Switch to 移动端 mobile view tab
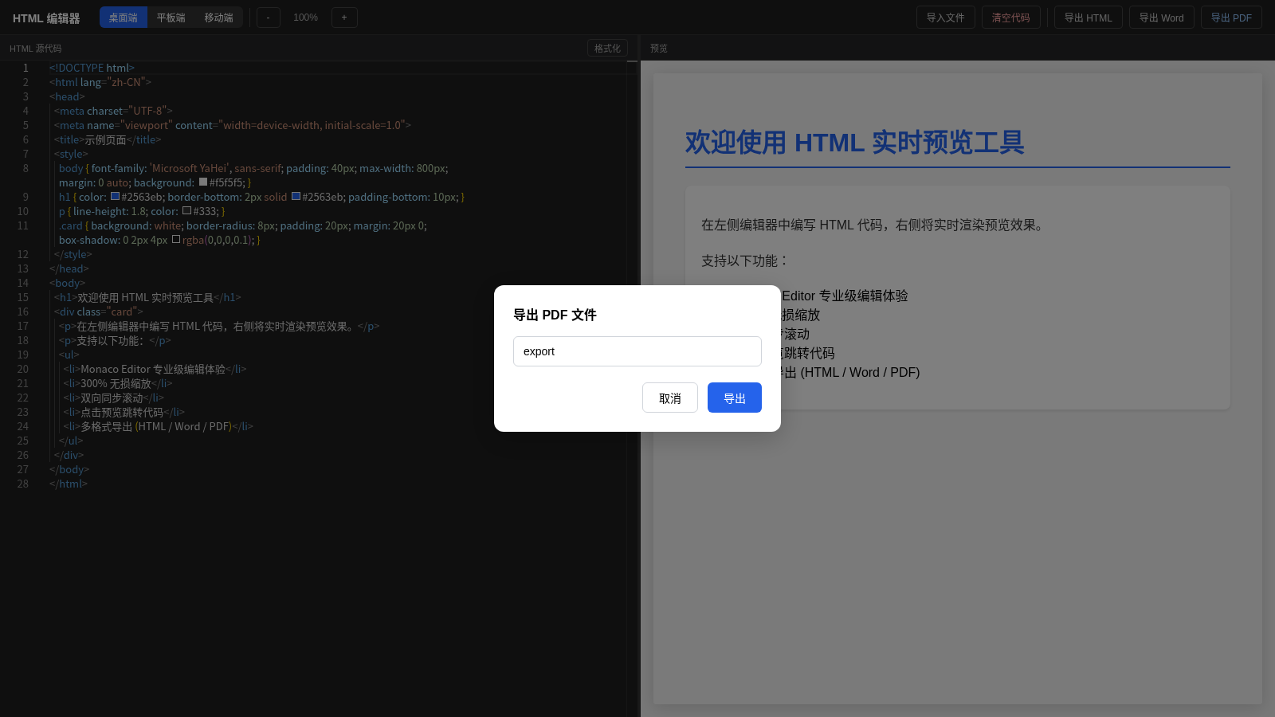The image size is (1275, 717). [x=218, y=18]
